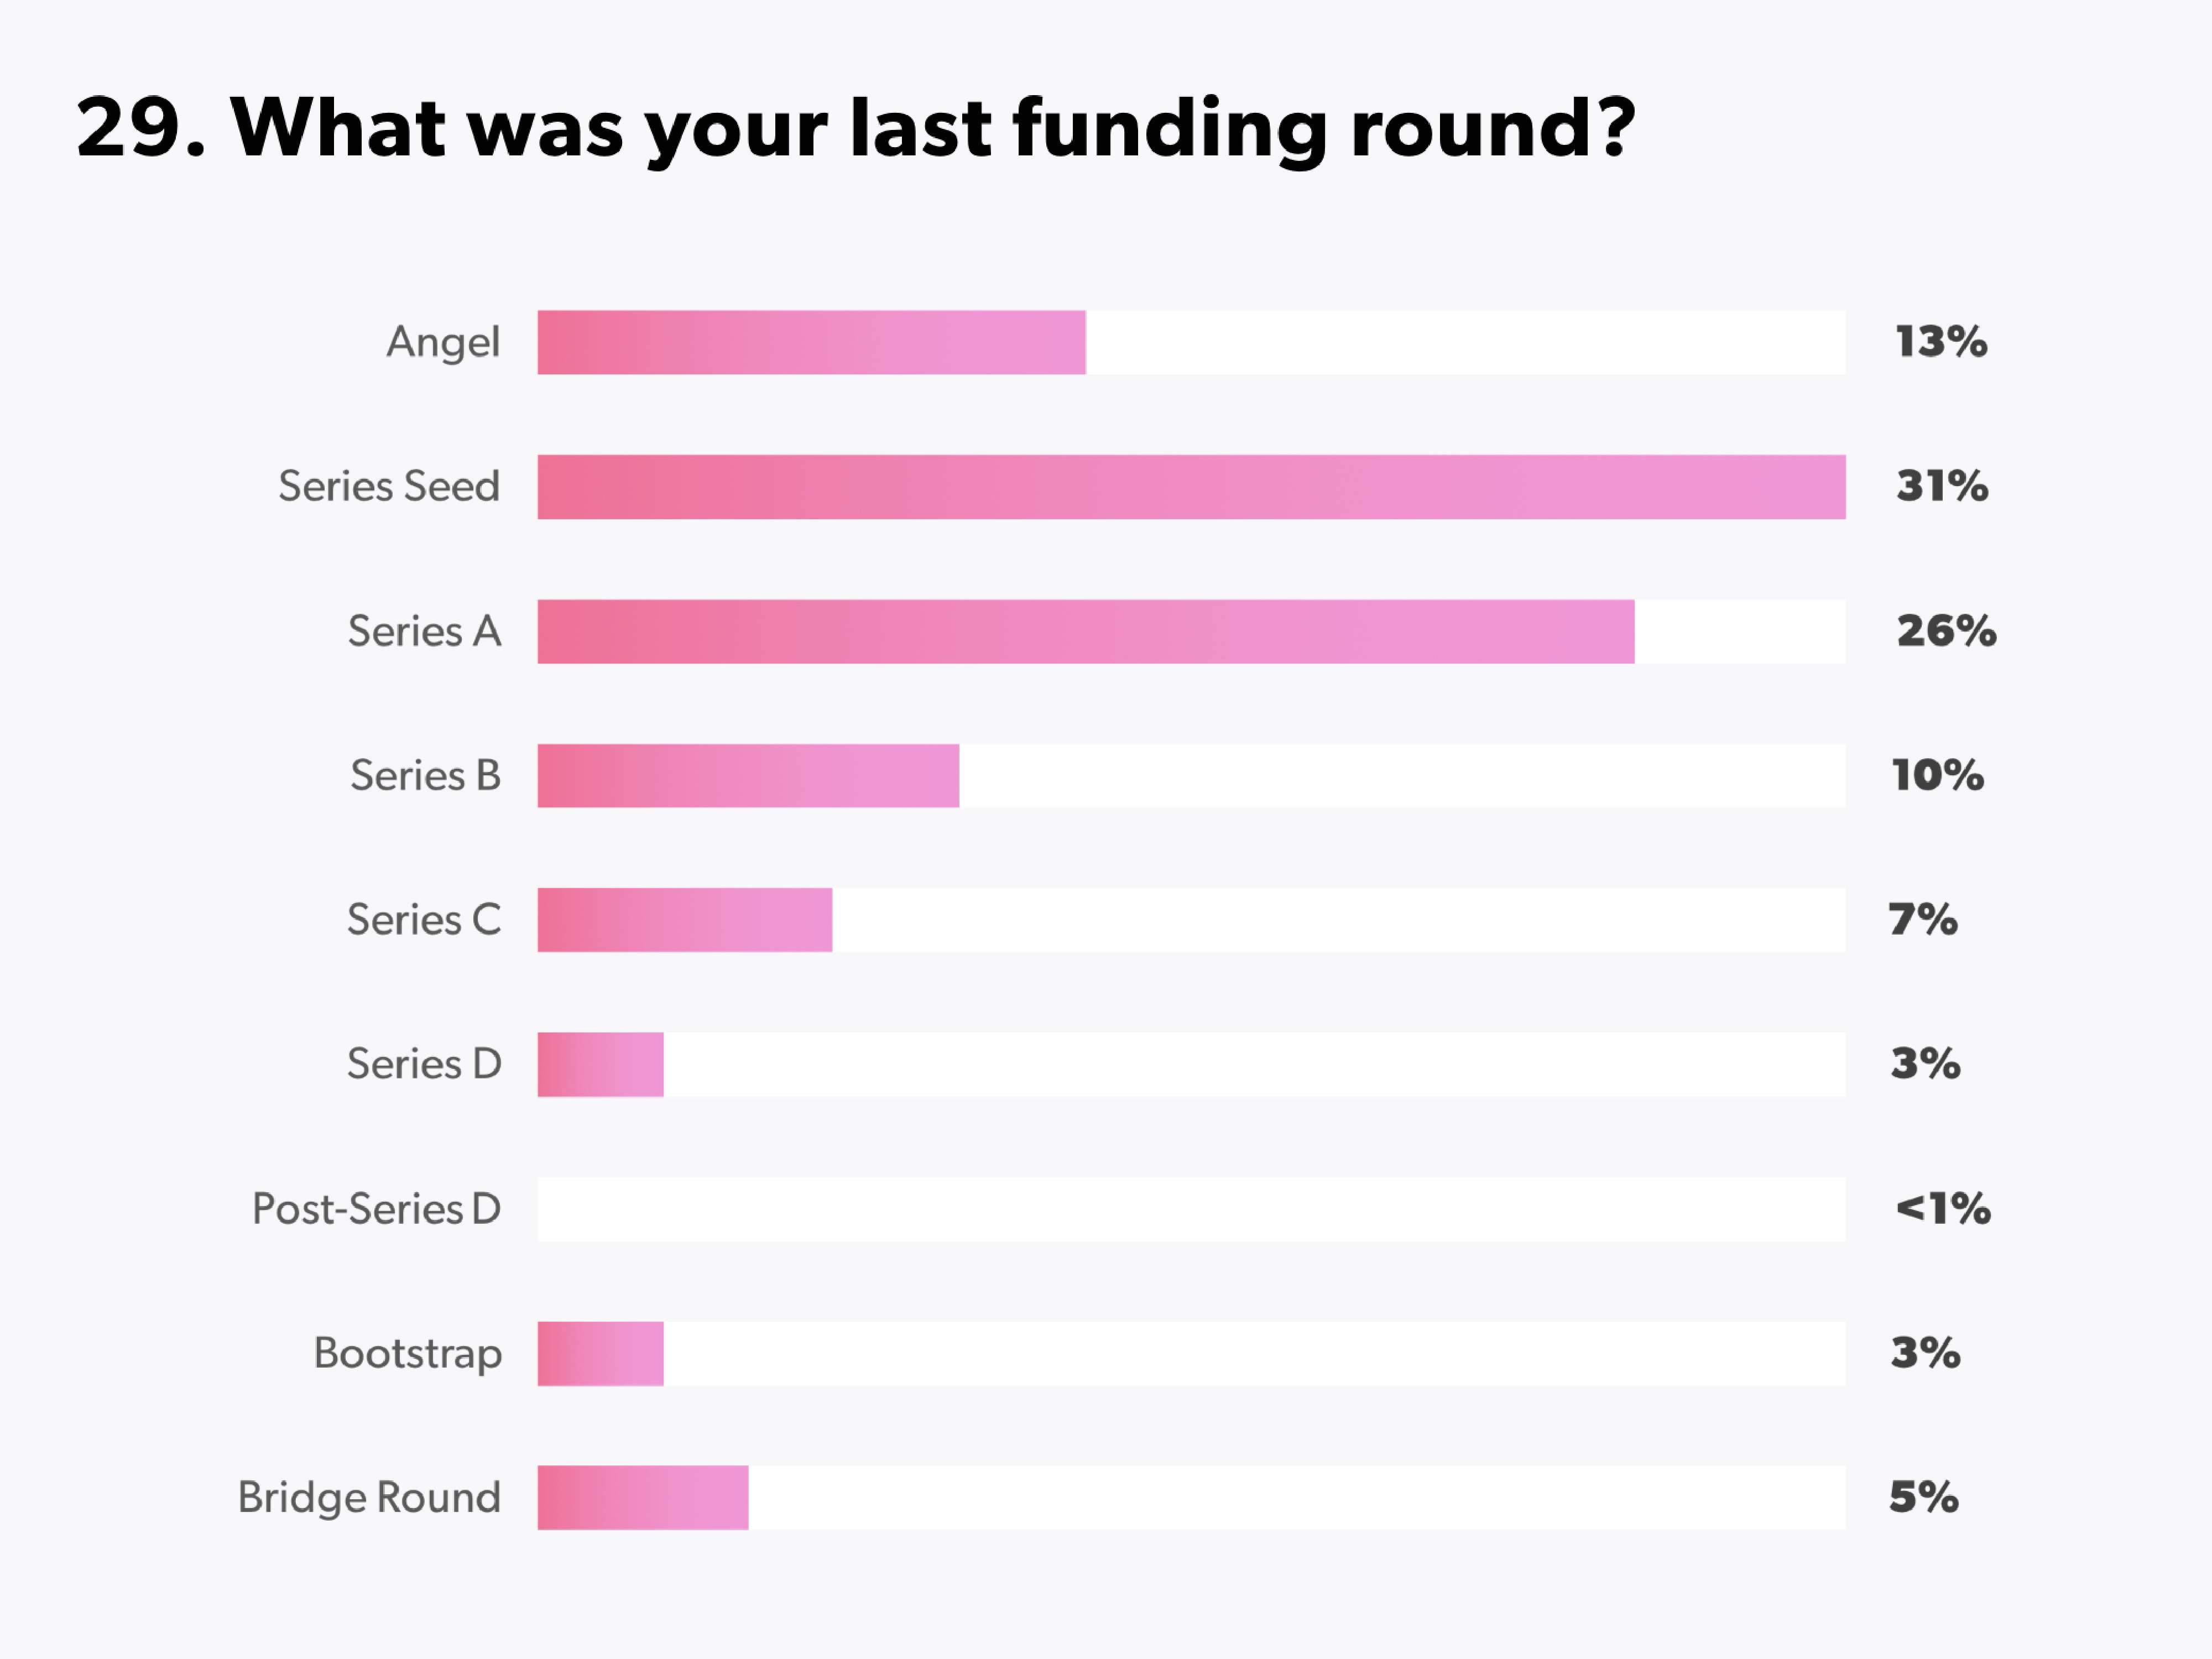Click the Series A label text

[424, 632]
